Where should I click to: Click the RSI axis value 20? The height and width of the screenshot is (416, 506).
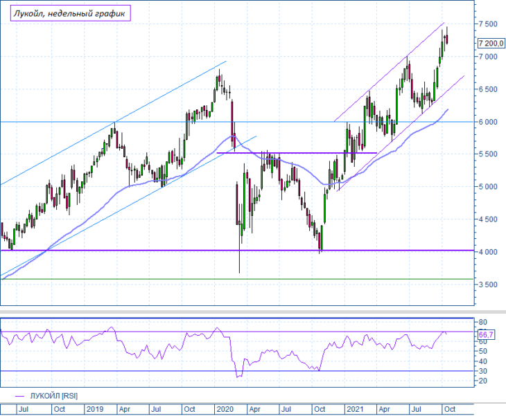coord(482,381)
